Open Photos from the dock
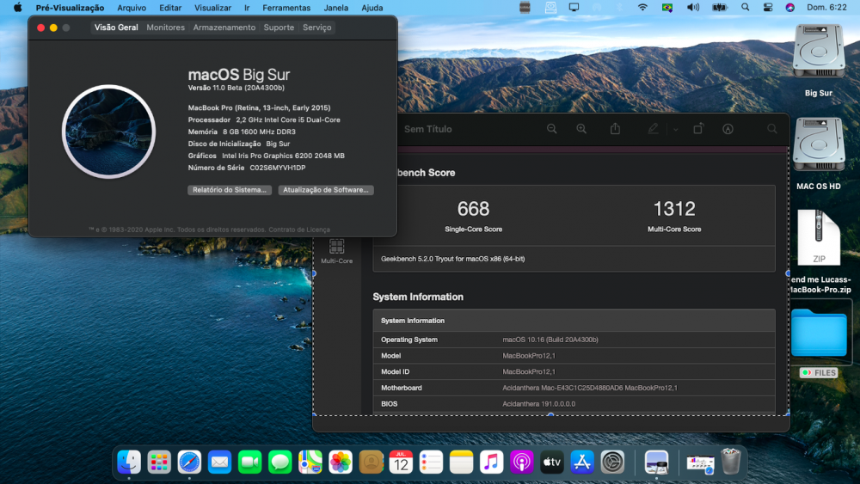 [341, 462]
